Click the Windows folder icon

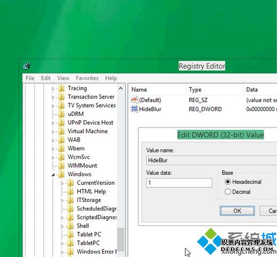pyautogui.click(x=61, y=174)
